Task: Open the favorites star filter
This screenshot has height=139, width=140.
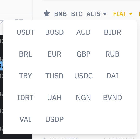Action: tap(47, 13)
